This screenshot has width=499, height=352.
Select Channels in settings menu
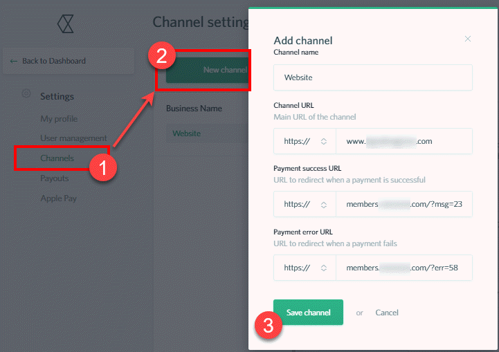tap(57, 158)
